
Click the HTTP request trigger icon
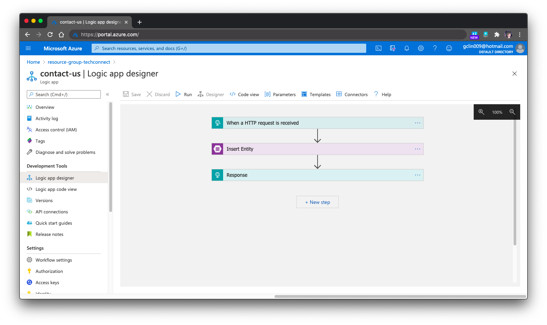click(x=217, y=123)
